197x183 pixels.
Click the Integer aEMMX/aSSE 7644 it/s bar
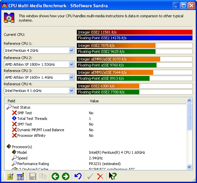[135, 72]
